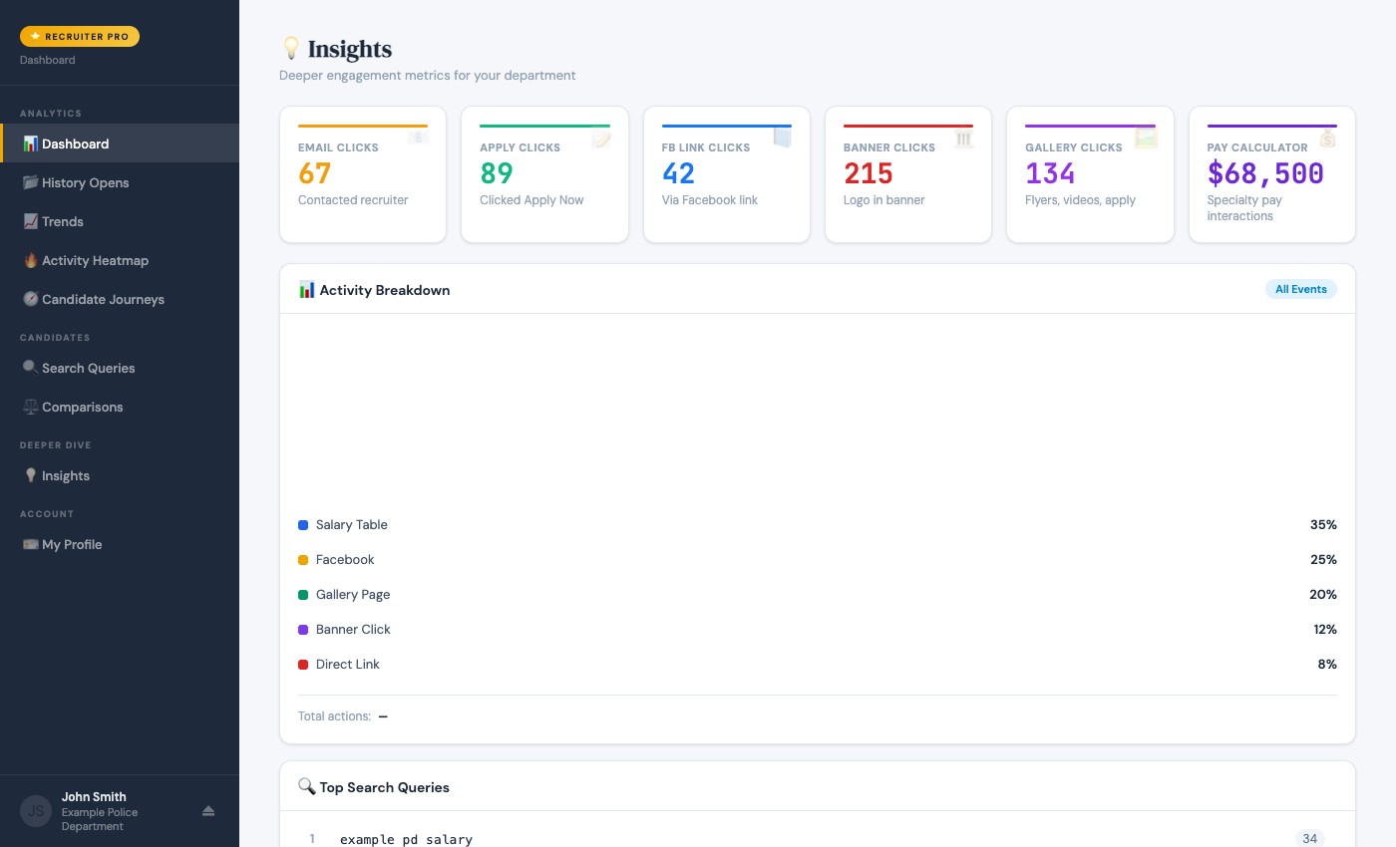
Task: Click the lightbulb icon beside Insights nav item
Action: (31, 475)
